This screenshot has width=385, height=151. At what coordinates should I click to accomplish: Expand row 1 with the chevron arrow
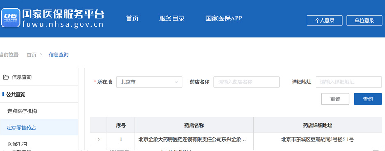pos(99,140)
